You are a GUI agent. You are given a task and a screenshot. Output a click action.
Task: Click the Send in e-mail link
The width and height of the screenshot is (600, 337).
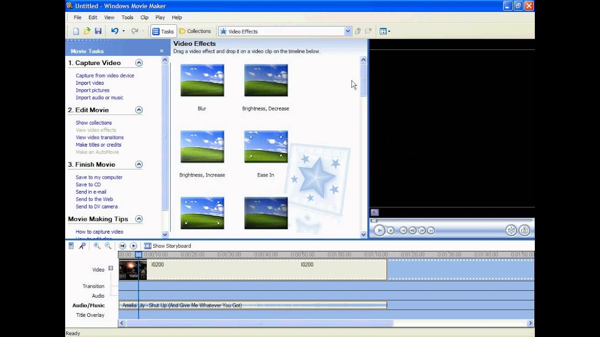click(91, 192)
